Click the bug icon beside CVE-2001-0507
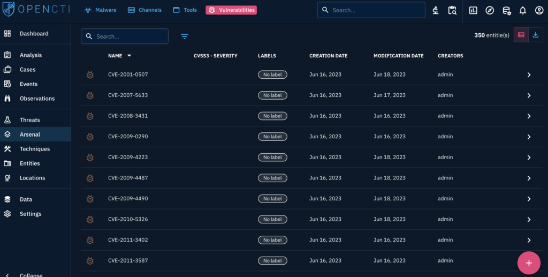Image resolution: width=548 pixels, height=277 pixels. click(x=90, y=75)
